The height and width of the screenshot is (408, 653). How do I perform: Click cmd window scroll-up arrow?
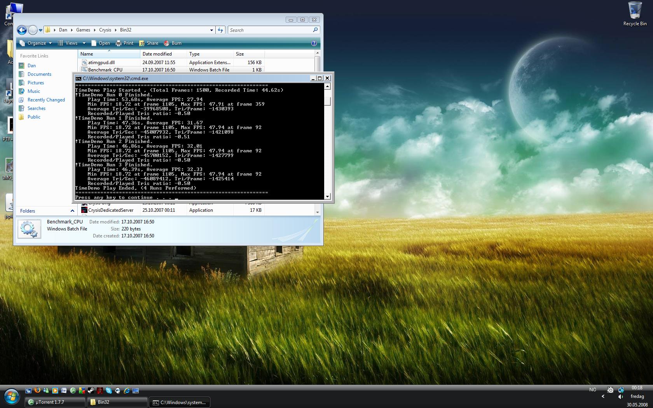pos(327,87)
